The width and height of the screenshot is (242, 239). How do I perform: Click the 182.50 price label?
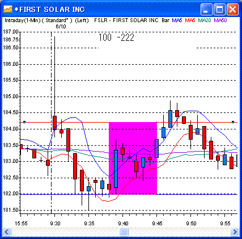point(11,178)
